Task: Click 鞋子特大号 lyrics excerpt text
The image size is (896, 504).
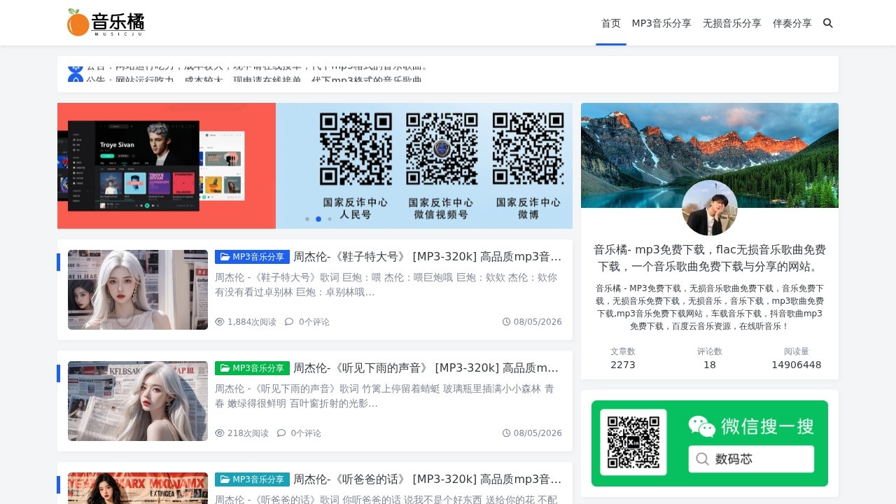Action: click(x=386, y=284)
